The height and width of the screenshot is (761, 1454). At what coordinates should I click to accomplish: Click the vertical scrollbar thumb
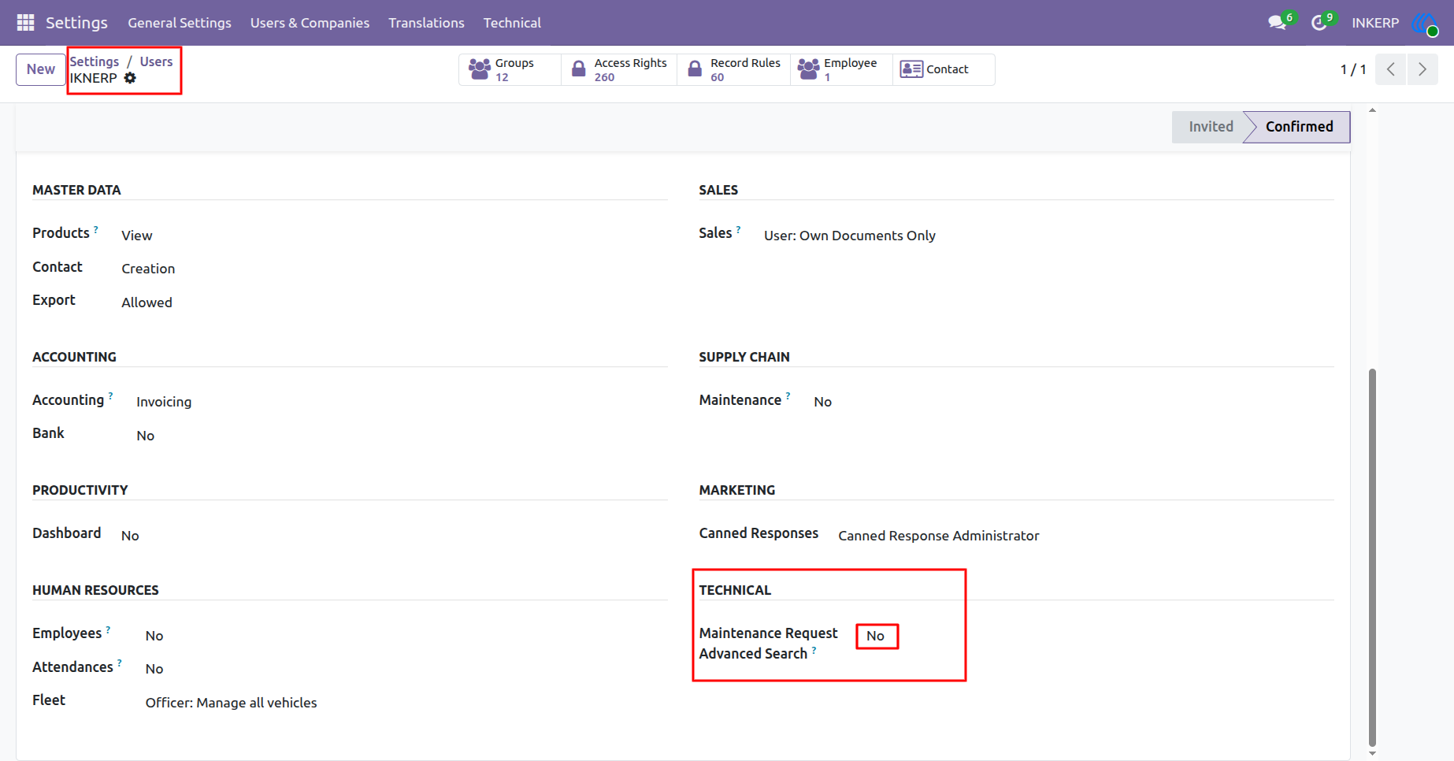[x=1372, y=556]
